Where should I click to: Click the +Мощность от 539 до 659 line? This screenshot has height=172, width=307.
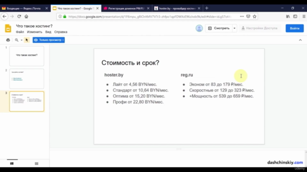tap(221, 96)
